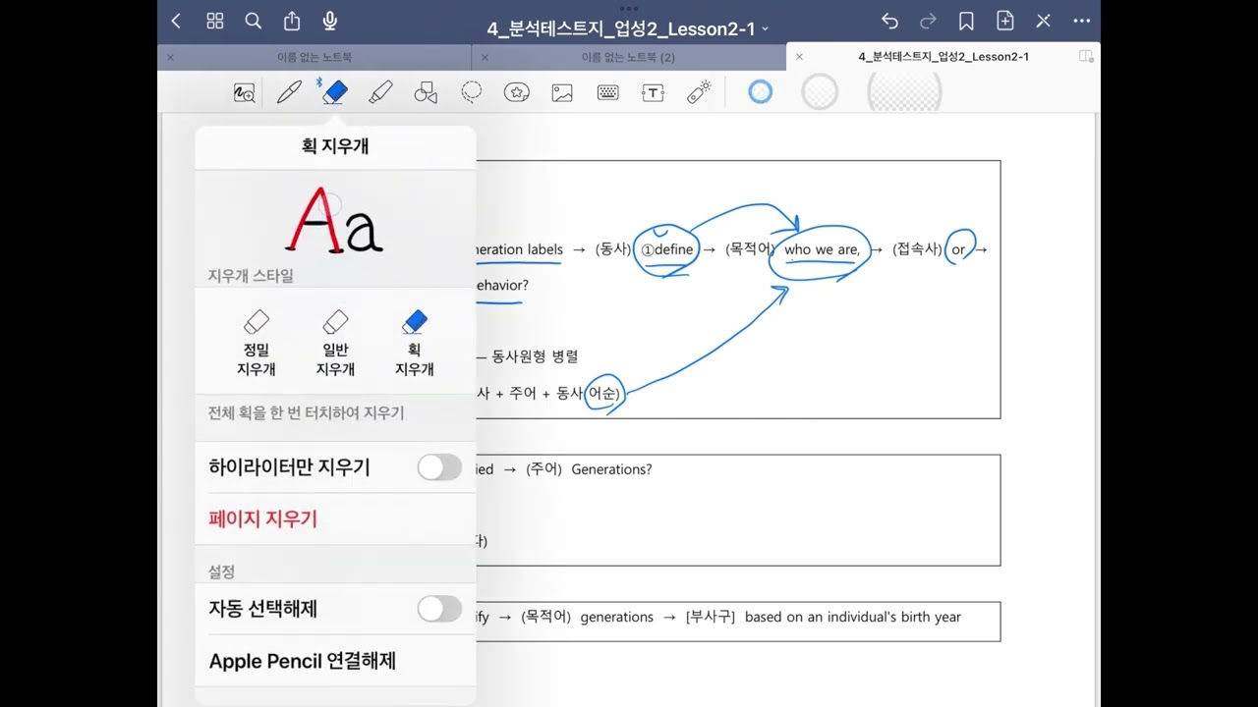The height and width of the screenshot is (707, 1258).
Task: Open document title dropdown 4_분석테스트지_업성2_Lesson2-1
Action: click(628, 28)
